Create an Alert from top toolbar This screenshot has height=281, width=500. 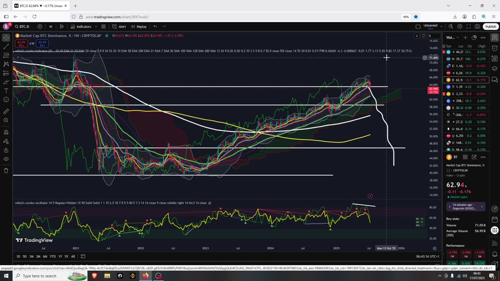click(x=119, y=27)
